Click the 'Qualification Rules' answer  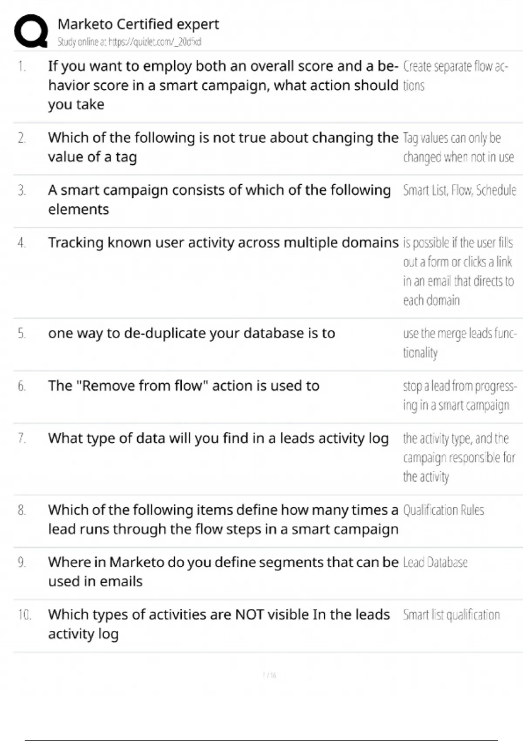click(443, 510)
